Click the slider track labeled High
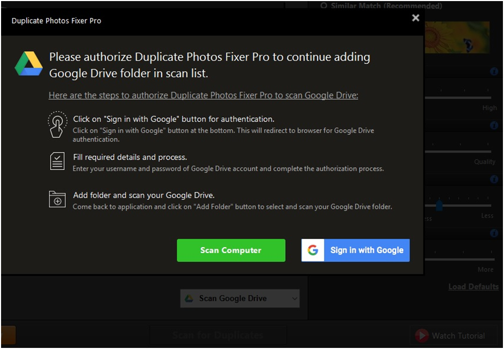Screen dimensions: 504x349 [x=458, y=97]
